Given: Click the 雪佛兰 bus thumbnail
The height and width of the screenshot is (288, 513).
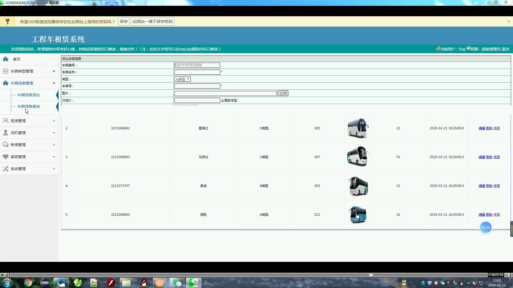Looking at the screenshot, I should 358,128.
